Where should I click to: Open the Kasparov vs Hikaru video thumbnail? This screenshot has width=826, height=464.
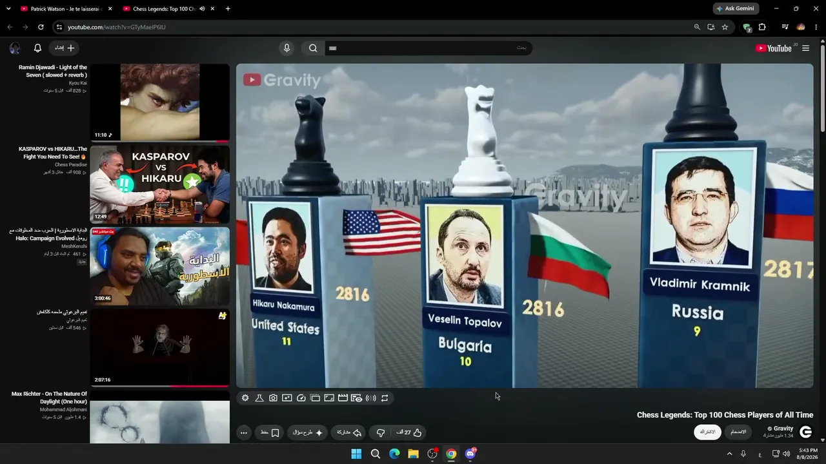[159, 184]
